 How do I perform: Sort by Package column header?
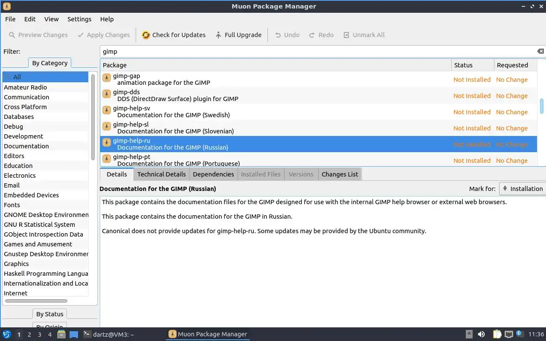(276, 65)
